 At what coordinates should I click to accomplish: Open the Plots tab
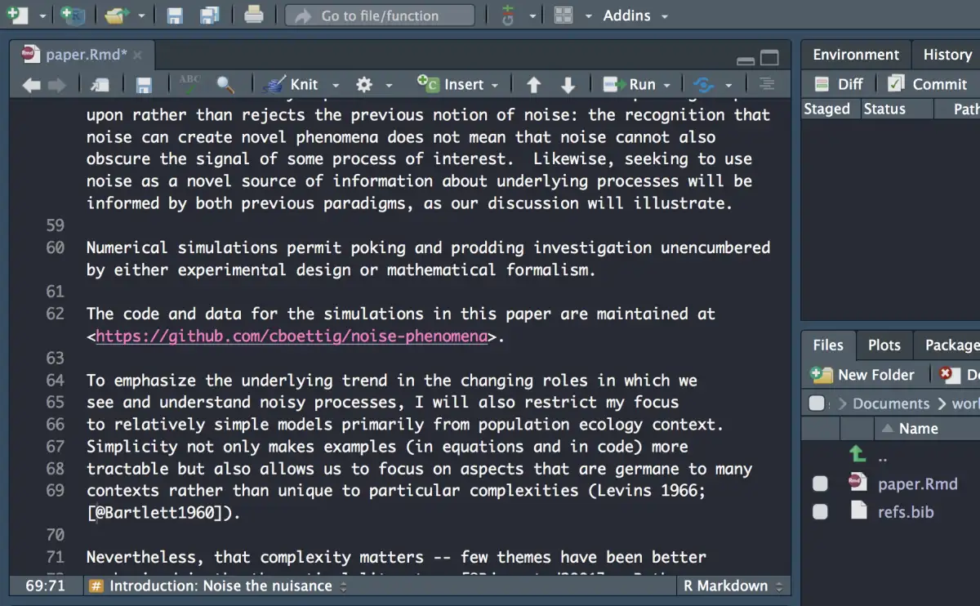click(x=884, y=345)
